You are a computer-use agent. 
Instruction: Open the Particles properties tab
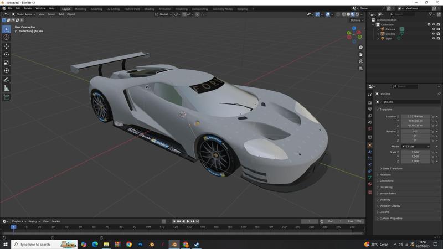pyautogui.click(x=370, y=158)
